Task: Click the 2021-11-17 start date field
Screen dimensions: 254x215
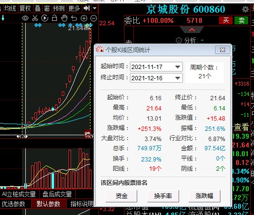Action: tap(156, 67)
